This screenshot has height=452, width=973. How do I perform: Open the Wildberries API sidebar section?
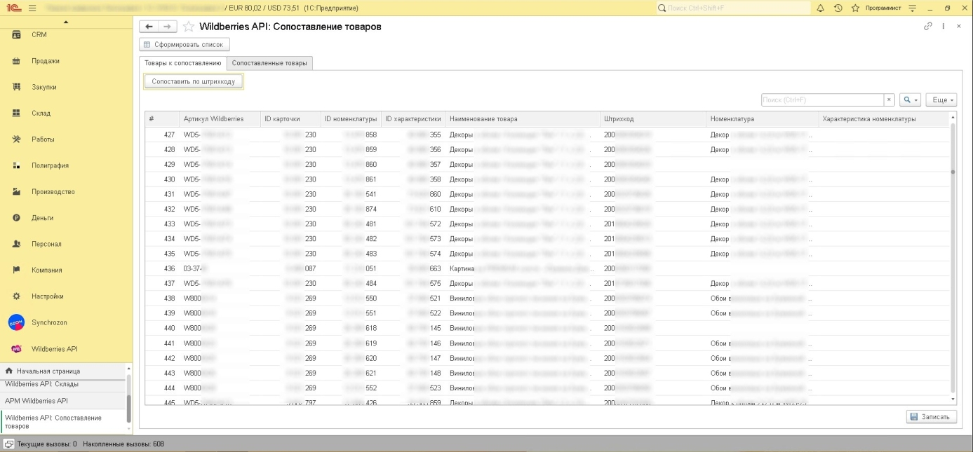[x=55, y=349]
